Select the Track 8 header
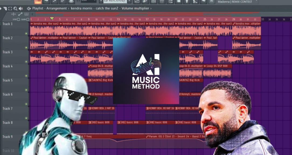 (x=15, y=127)
